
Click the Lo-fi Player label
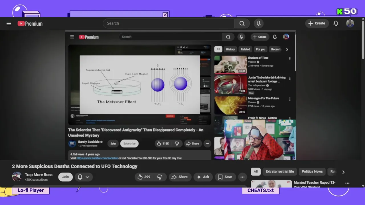point(31,190)
